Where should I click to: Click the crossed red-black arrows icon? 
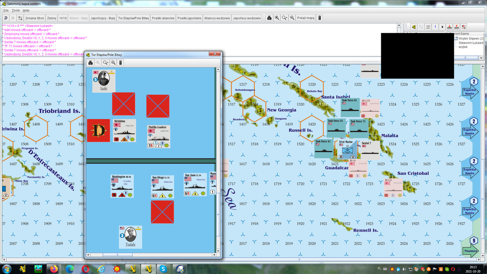[463, 27]
